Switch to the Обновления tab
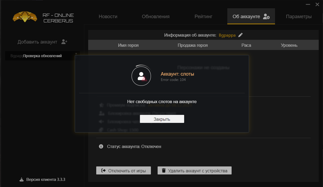323x187 pixels. (156, 17)
